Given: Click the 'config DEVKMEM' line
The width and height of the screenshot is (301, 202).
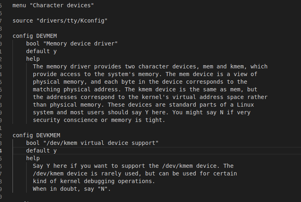Looking at the screenshot, I should (36, 135).
